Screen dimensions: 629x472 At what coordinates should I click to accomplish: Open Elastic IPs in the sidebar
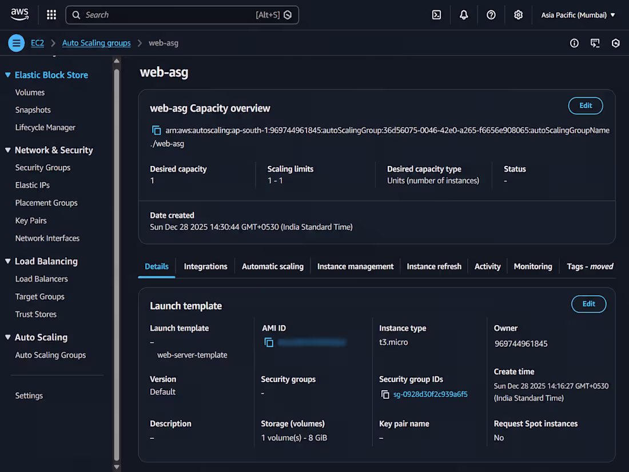pyautogui.click(x=33, y=185)
